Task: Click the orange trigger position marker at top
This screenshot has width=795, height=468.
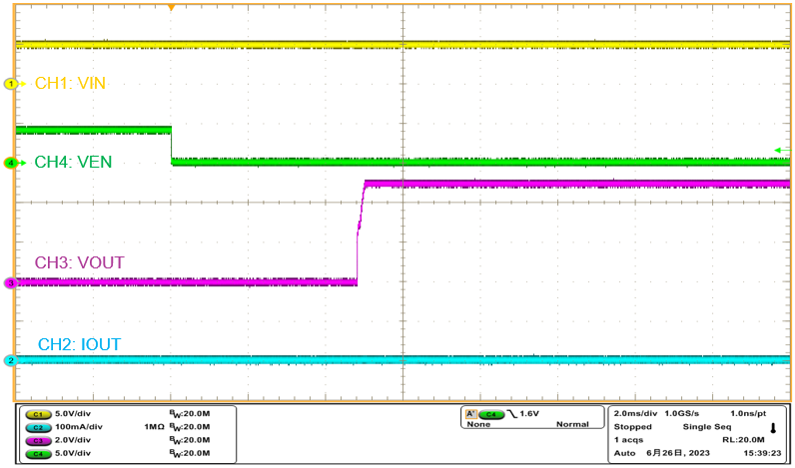Action: [x=171, y=8]
